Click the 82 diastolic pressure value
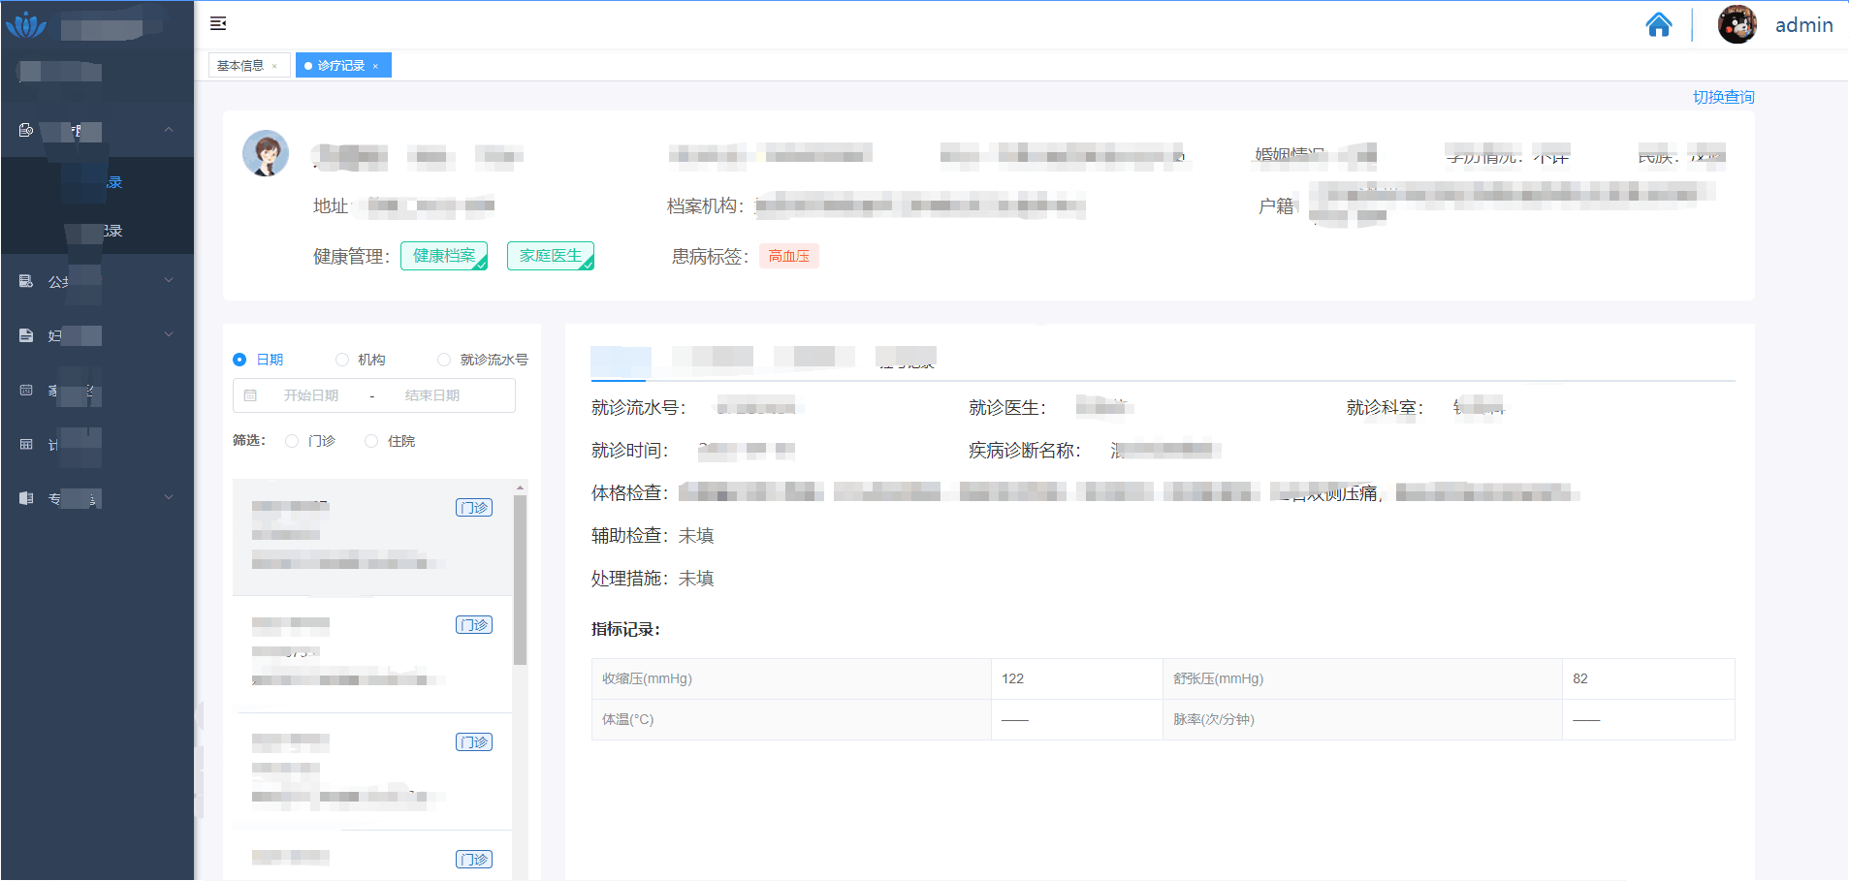1849x881 pixels. (1580, 678)
